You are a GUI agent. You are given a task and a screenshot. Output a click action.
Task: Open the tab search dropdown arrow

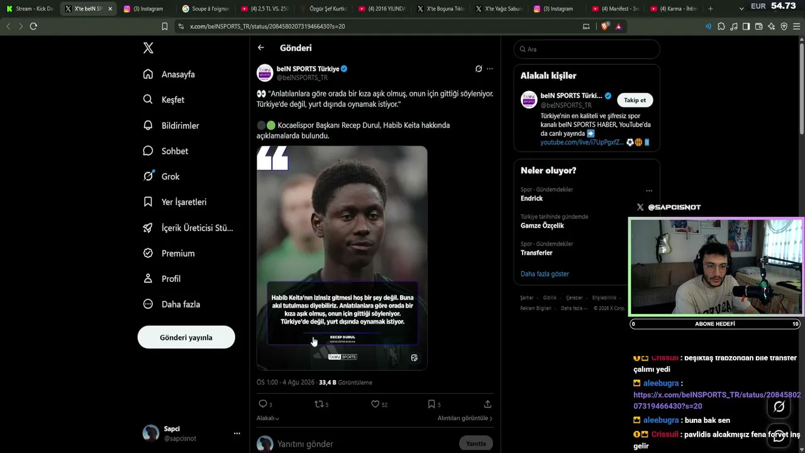click(x=741, y=9)
